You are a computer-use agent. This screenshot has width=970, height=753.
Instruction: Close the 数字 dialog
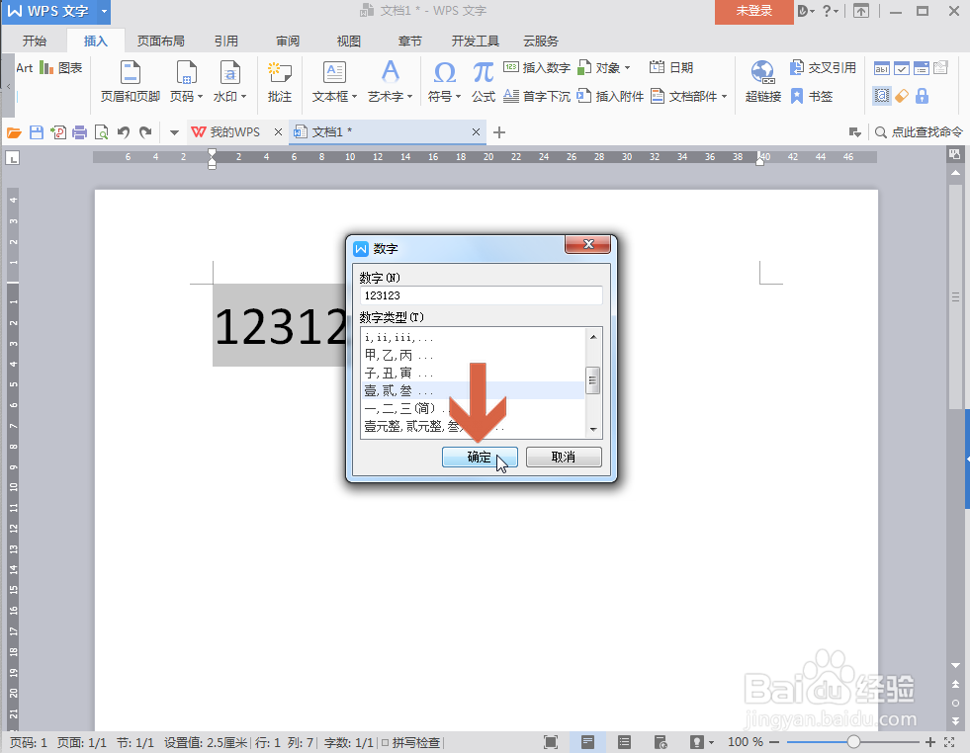pos(587,244)
